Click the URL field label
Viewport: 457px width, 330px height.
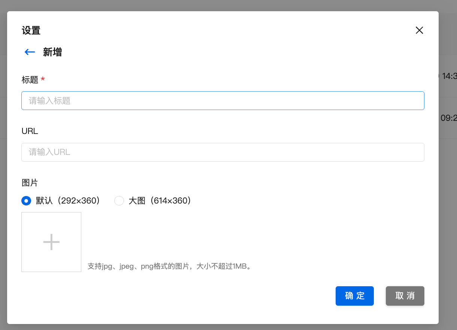point(30,131)
